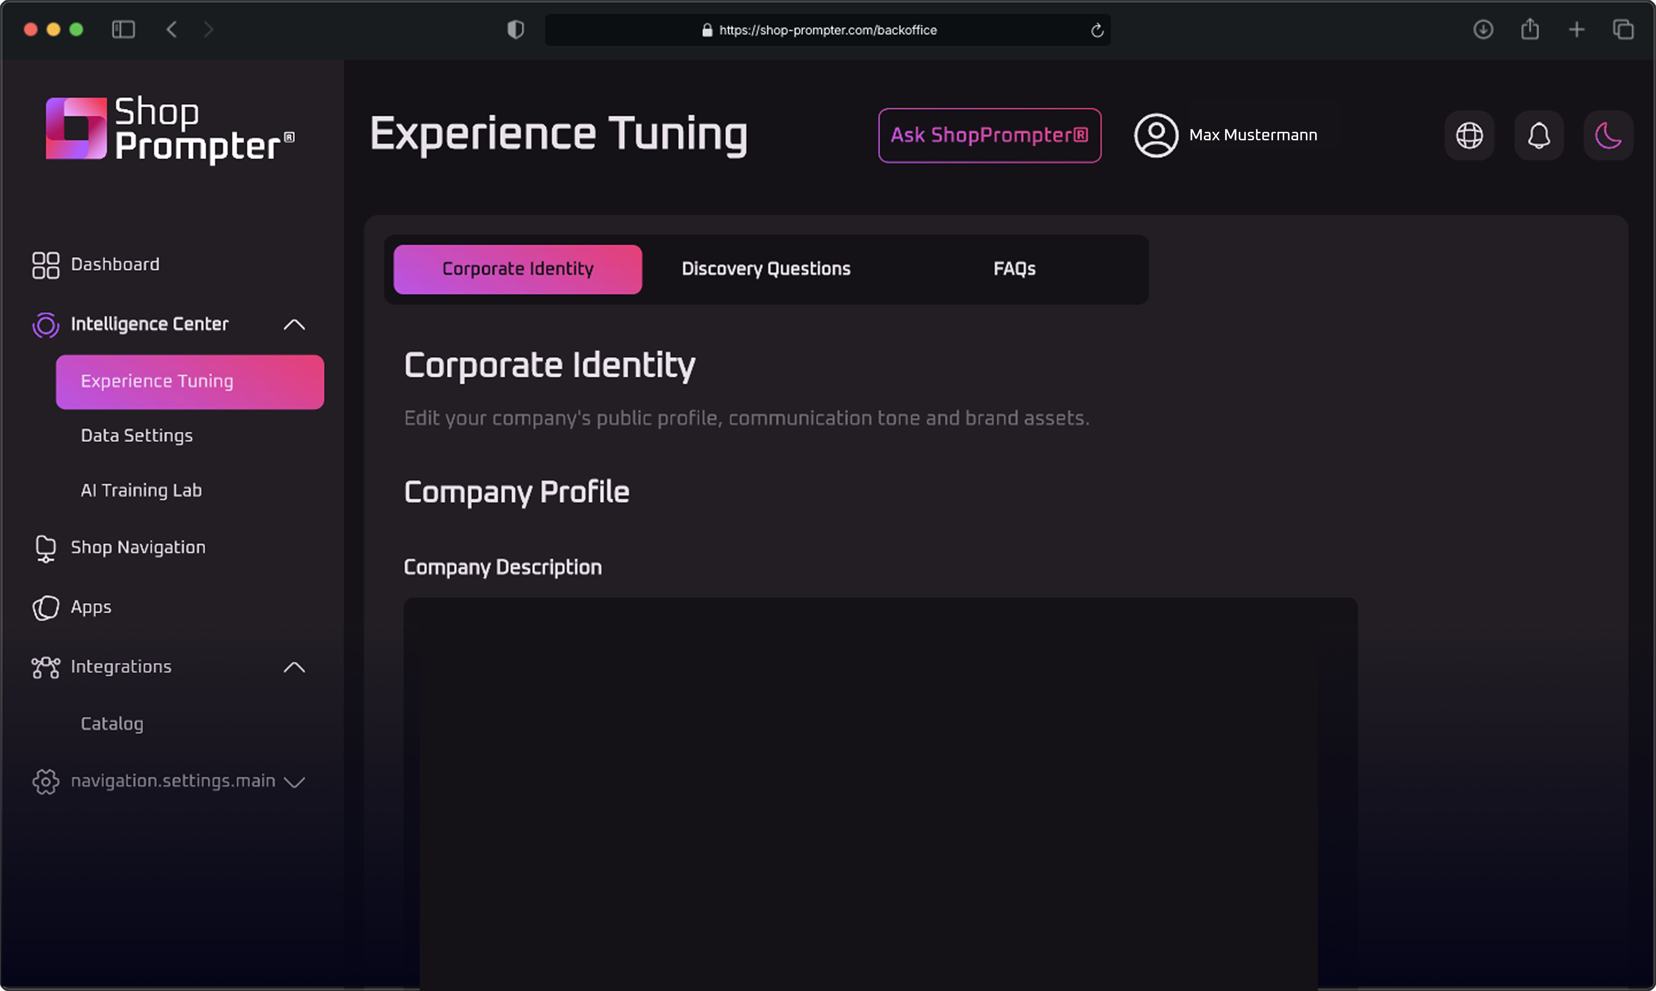This screenshot has width=1656, height=991.
Task: Click the user avatar icon
Action: (x=1156, y=136)
